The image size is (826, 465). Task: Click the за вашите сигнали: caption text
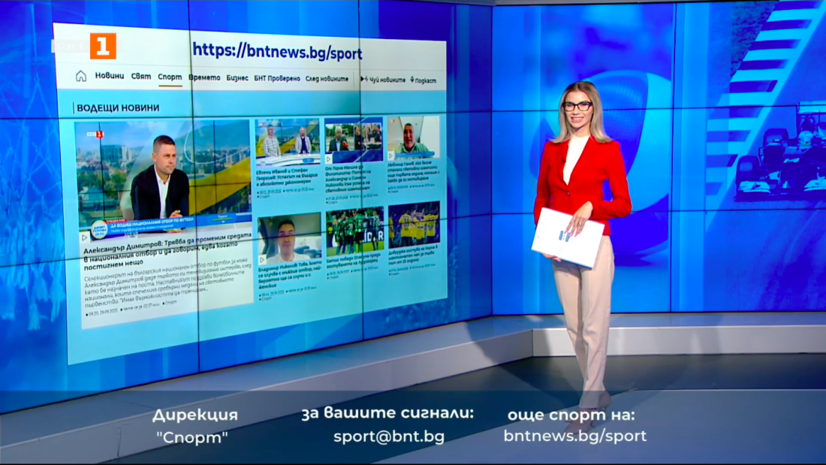click(x=387, y=413)
